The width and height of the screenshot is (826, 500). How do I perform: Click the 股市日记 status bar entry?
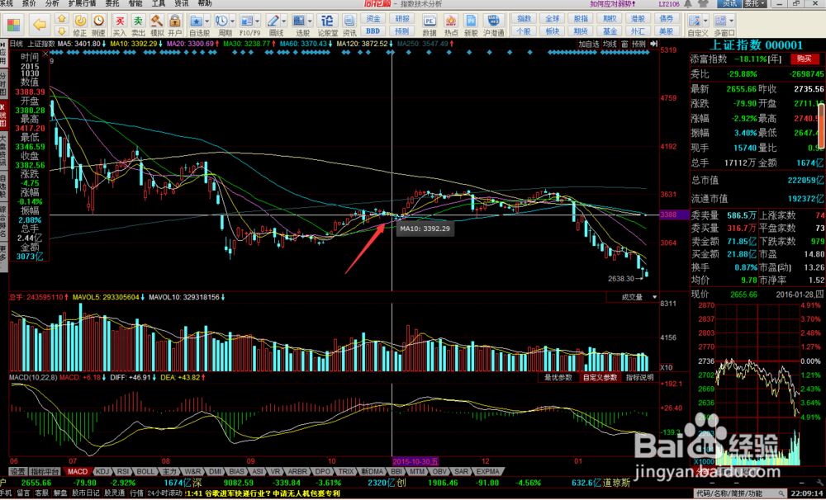85,493
